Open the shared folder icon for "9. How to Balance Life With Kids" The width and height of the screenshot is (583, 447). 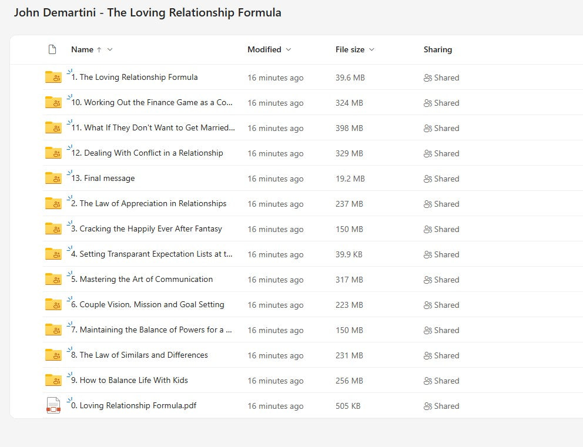click(53, 380)
